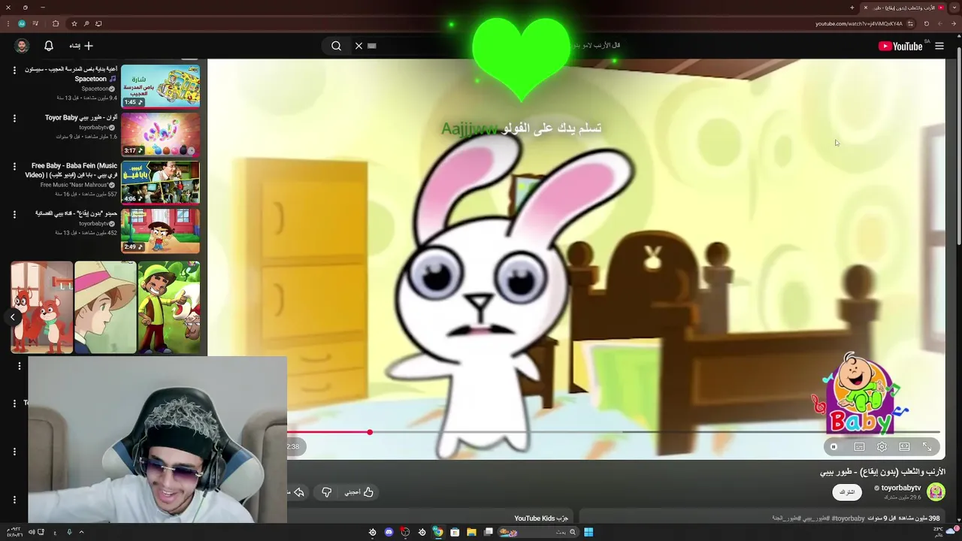Open the 2:49 cartoon boy video thumbnail

(160, 231)
